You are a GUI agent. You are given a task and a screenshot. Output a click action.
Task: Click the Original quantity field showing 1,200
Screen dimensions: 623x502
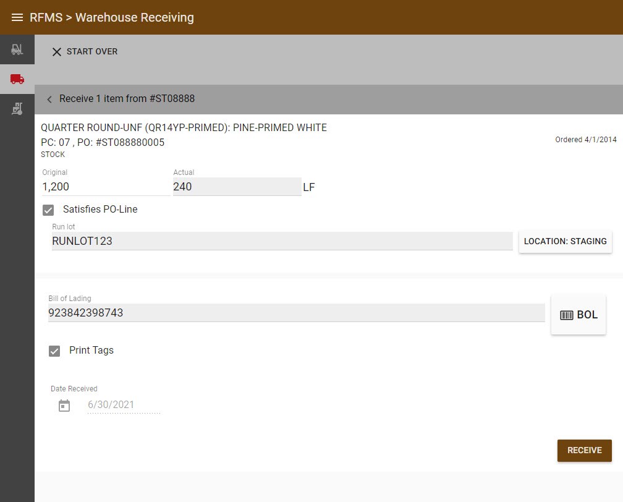coord(106,187)
